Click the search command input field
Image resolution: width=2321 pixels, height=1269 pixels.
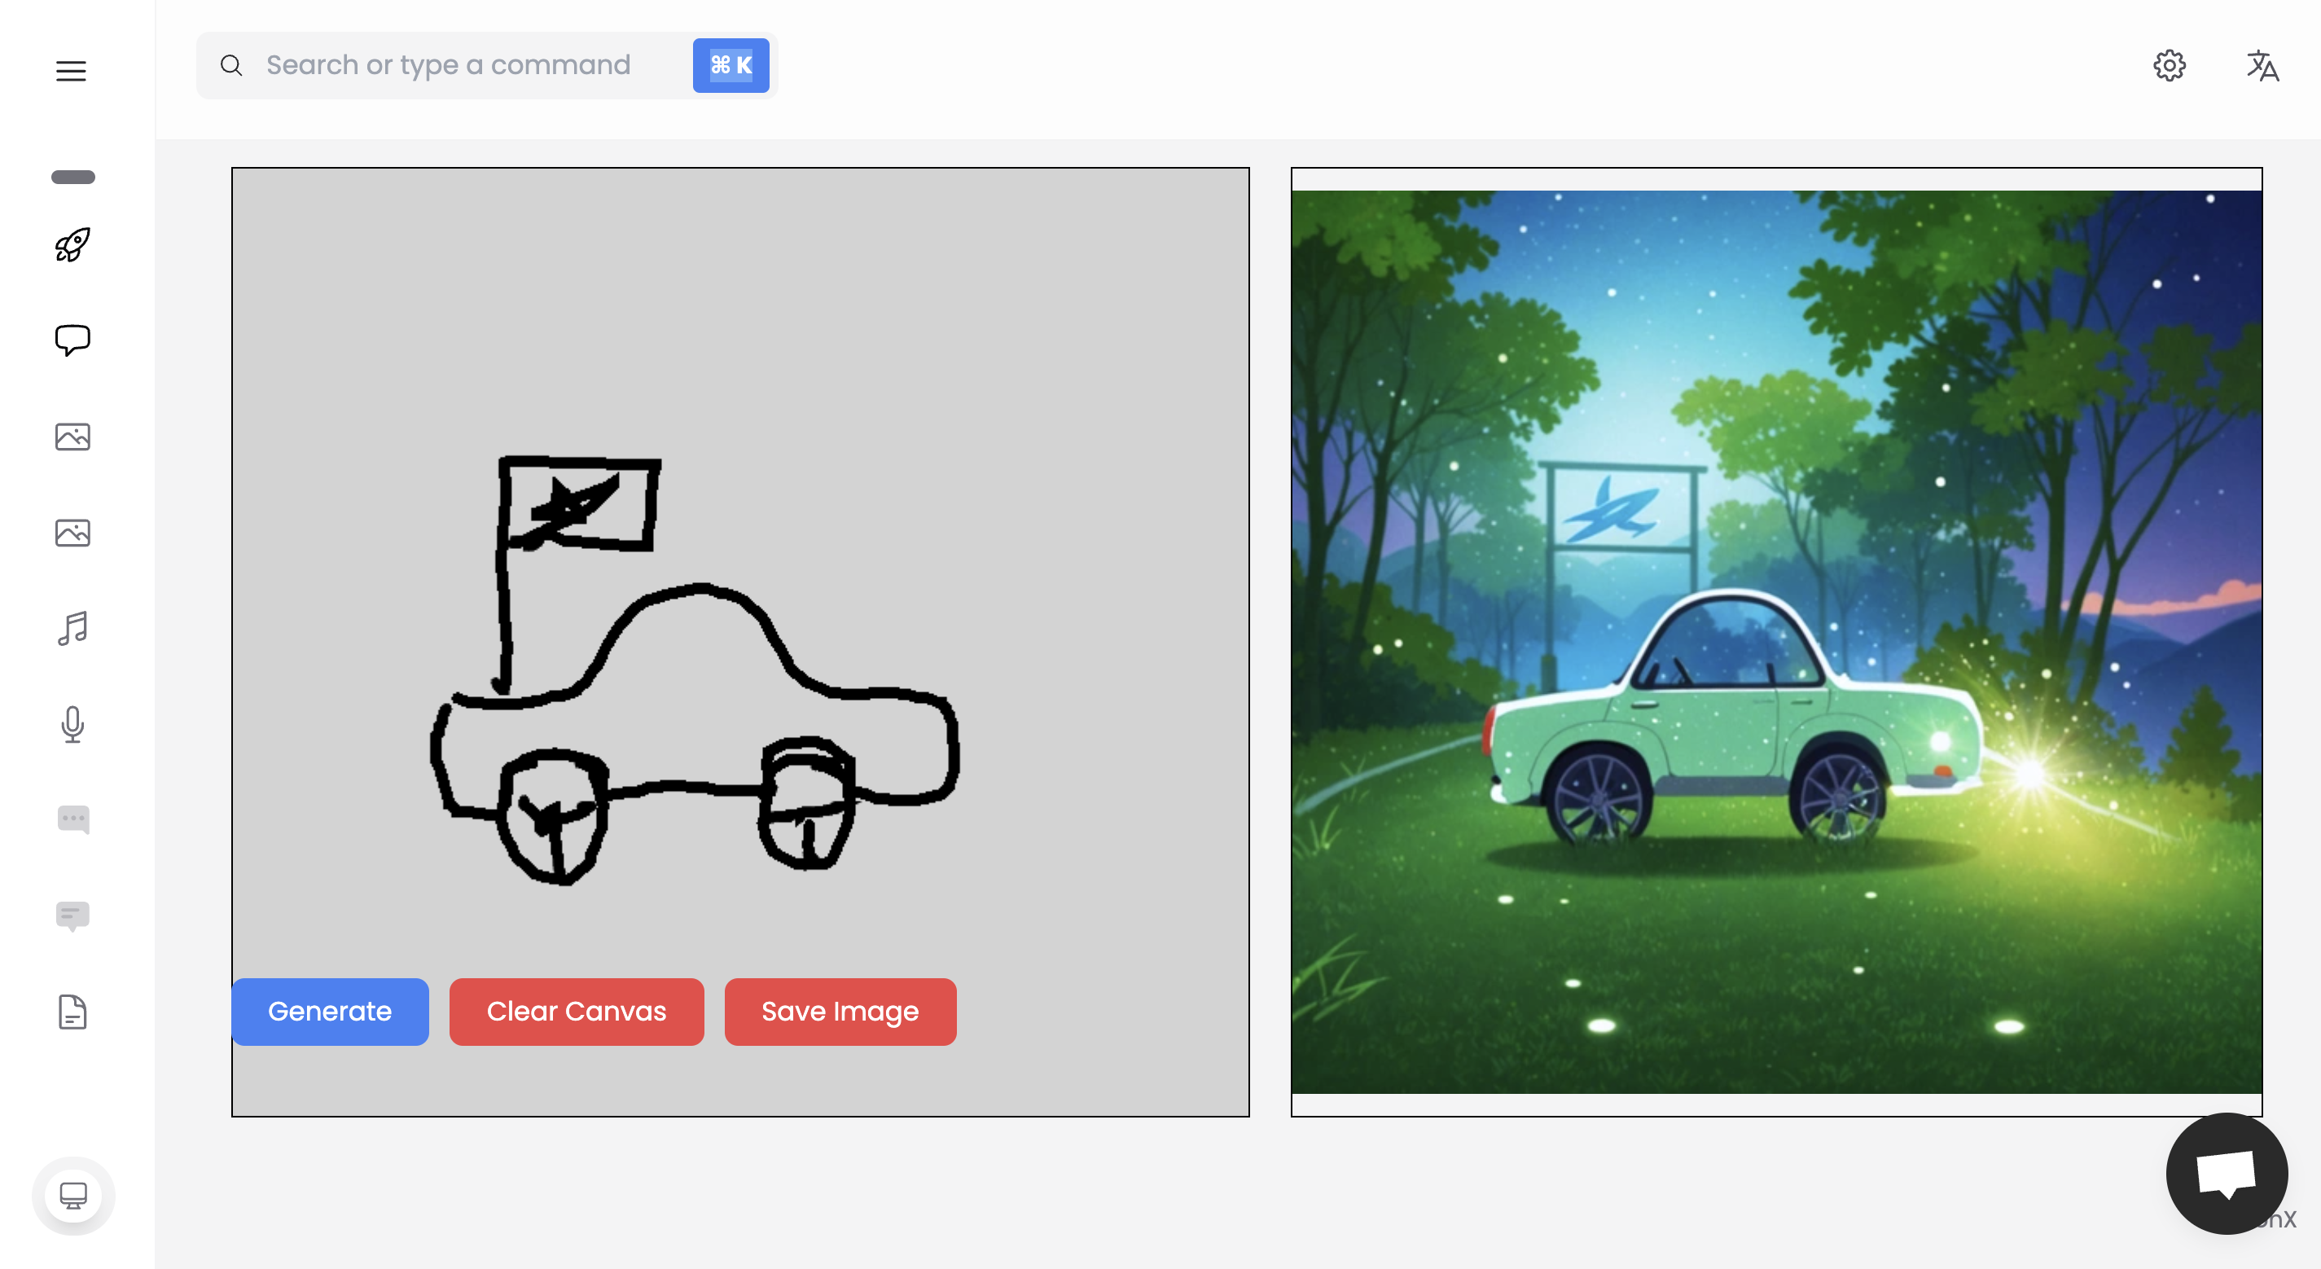[448, 65]
